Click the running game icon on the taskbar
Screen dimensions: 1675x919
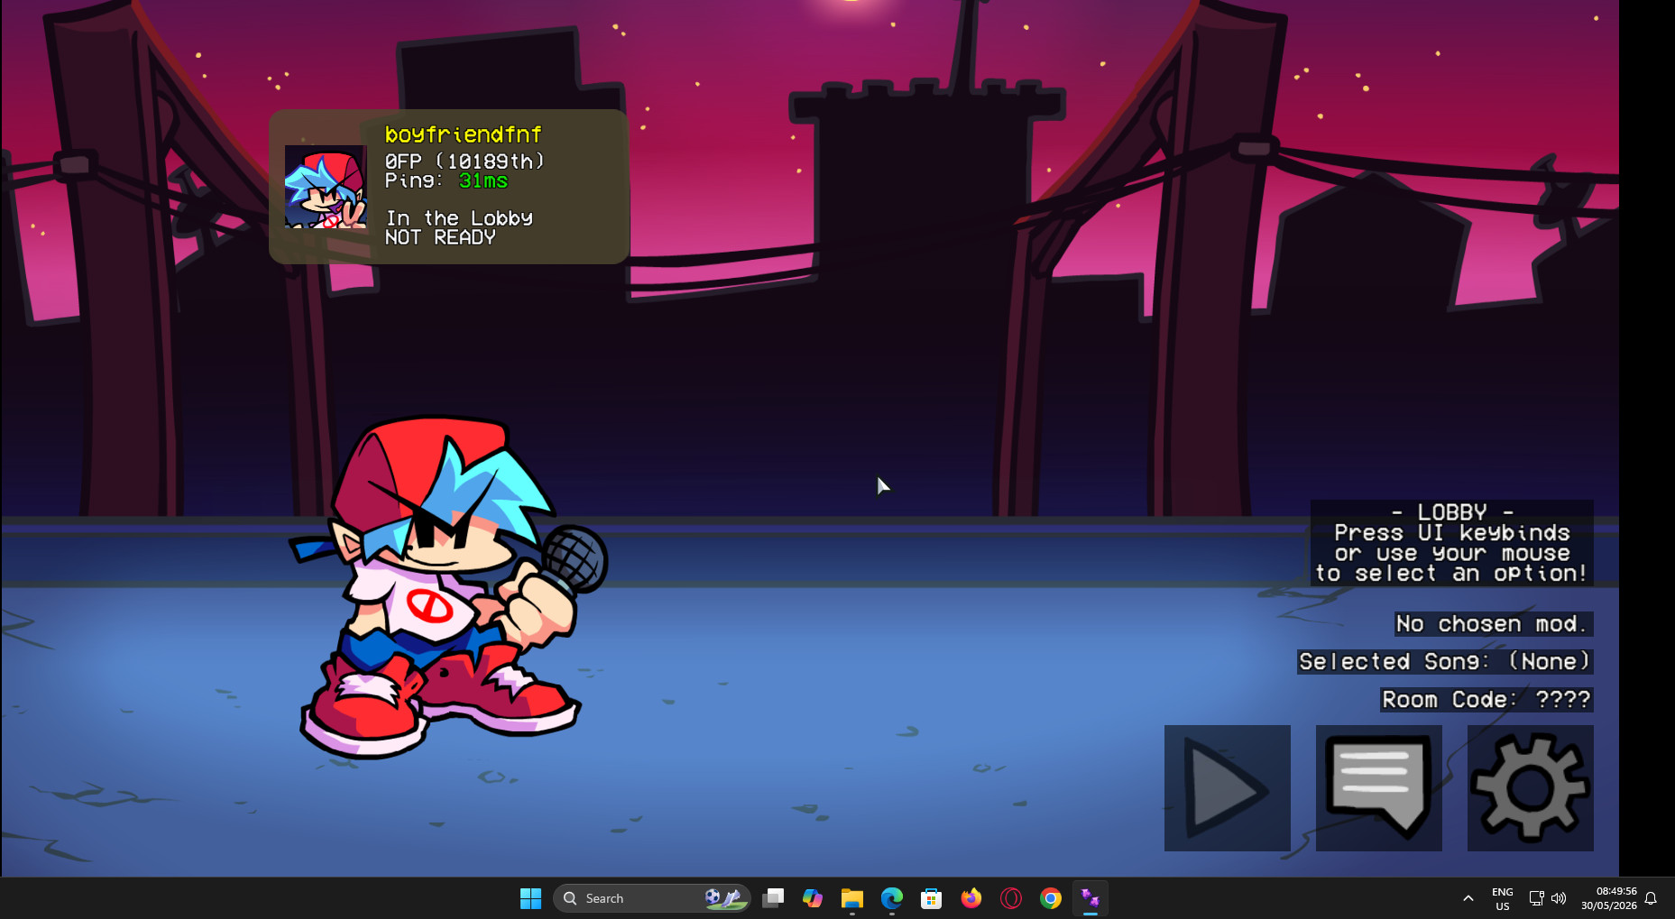[x=1091, y=898]
